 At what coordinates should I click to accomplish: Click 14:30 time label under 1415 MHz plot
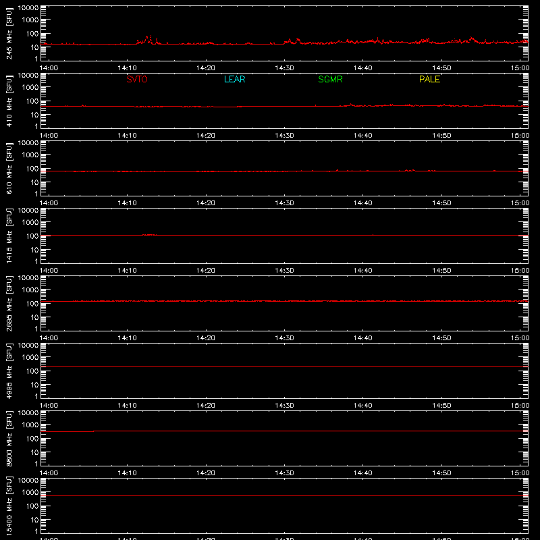coord(284,271)
